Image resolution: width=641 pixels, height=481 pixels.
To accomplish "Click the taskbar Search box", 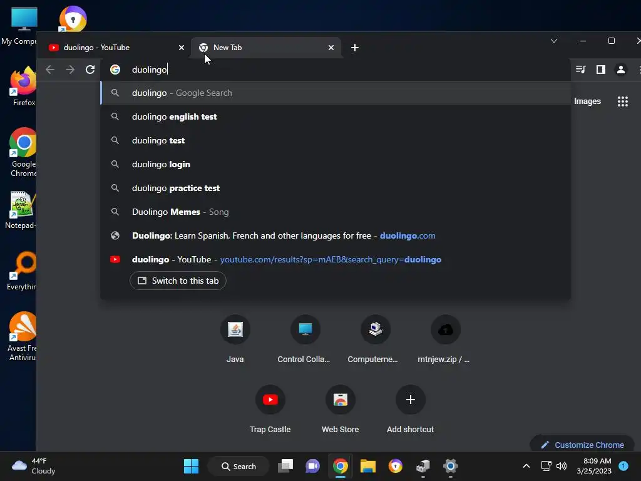I will 238,466.
